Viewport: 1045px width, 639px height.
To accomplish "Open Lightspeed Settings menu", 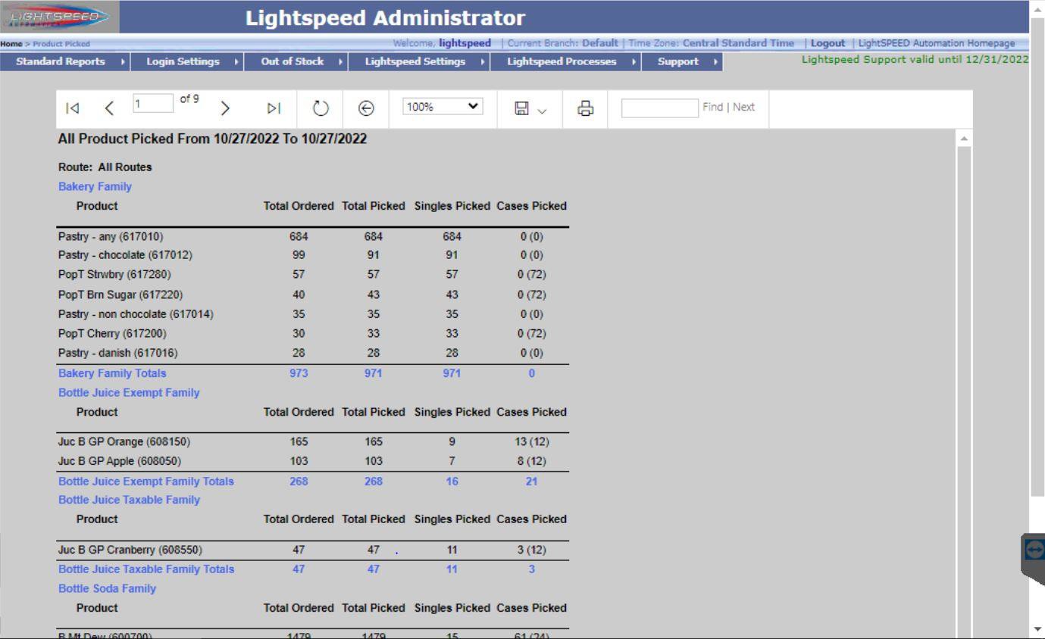I will (x=419, y=62).
